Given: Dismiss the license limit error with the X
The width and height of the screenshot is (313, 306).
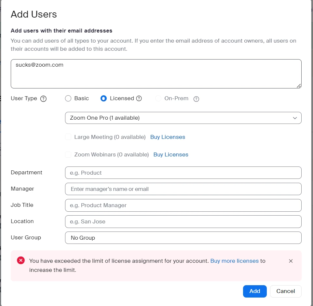Looking at the screenshot, I should pyautogui.click(x=291, y=261).
